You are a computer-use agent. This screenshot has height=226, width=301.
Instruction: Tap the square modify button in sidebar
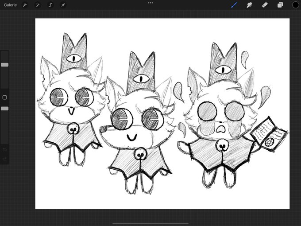pos(4,97)
